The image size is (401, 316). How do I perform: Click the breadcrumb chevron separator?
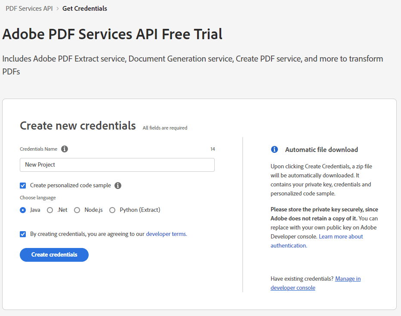(x=58, y=9)
